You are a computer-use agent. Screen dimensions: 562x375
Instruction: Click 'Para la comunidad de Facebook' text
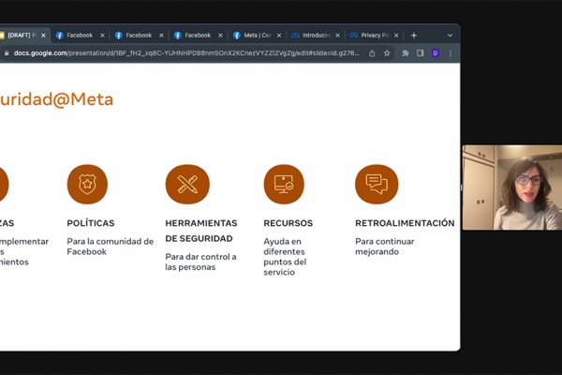(110, 247)
